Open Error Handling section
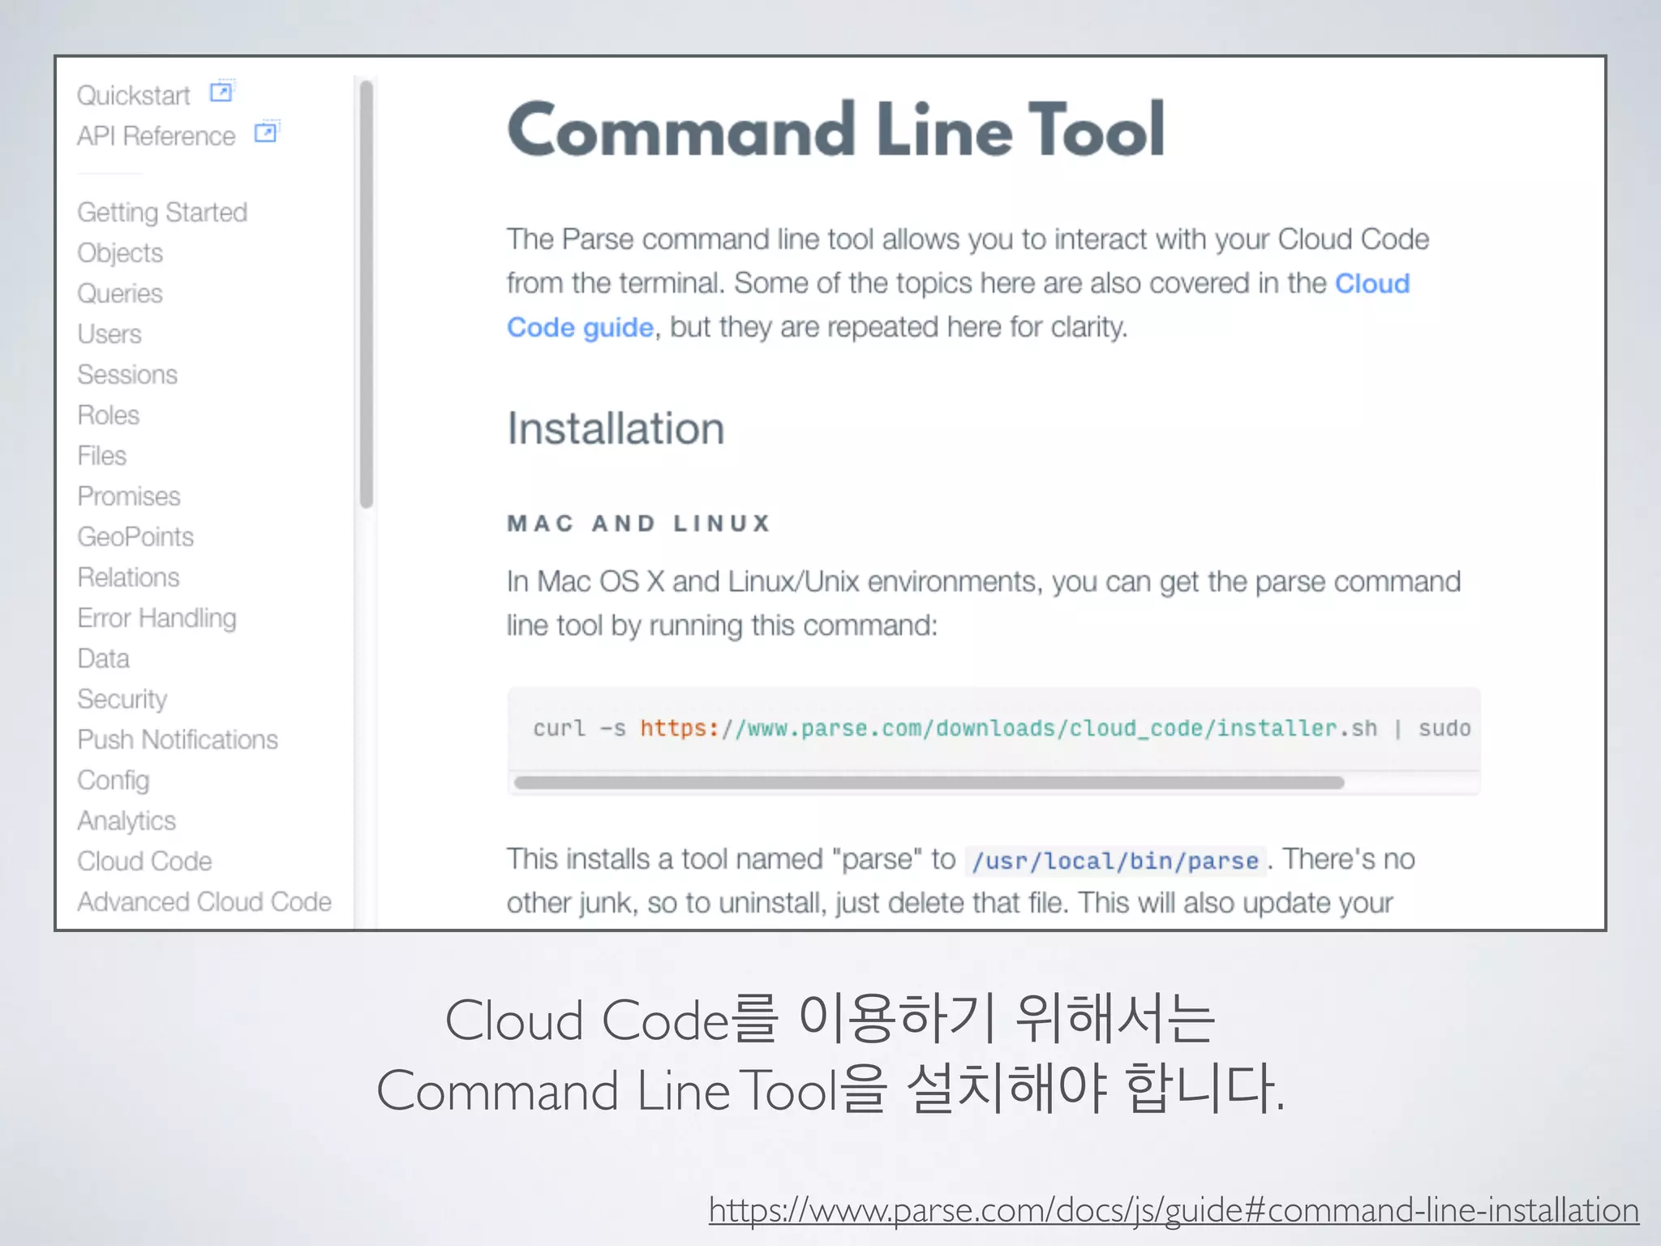Image resolution: width=1661 pixels, height=1246 pixels. (157, 618)
